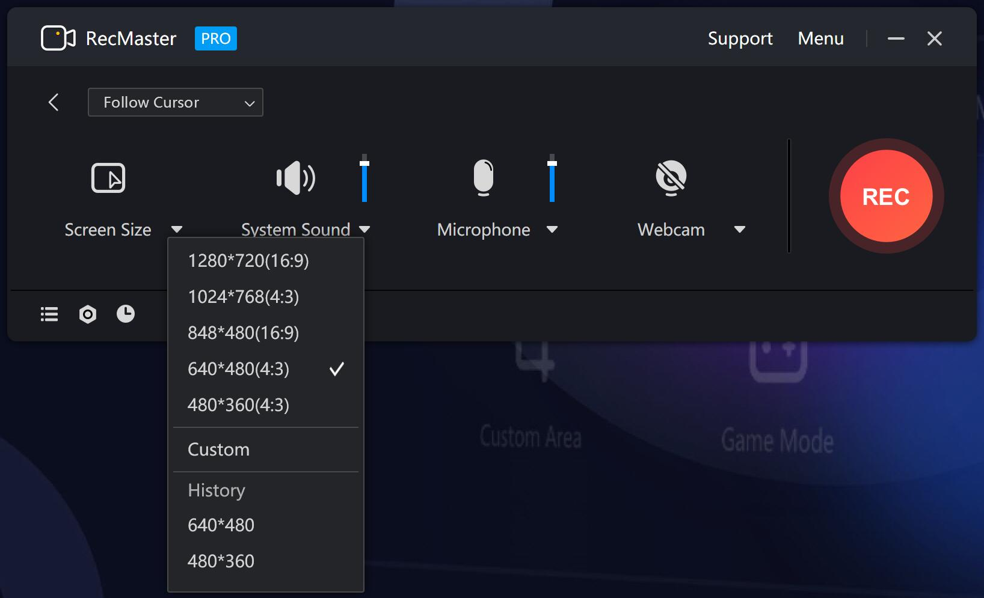Image resolution: width=984 pixels, height=598 pixels.
Task: Collapse the Screen Size dropdown arrow
Action: click(177, 230)
